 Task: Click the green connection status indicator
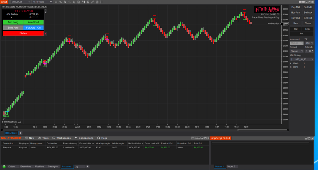[x=4, y=167]
